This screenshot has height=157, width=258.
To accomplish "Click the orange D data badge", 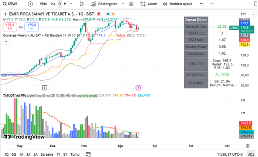I will (113, 14).
